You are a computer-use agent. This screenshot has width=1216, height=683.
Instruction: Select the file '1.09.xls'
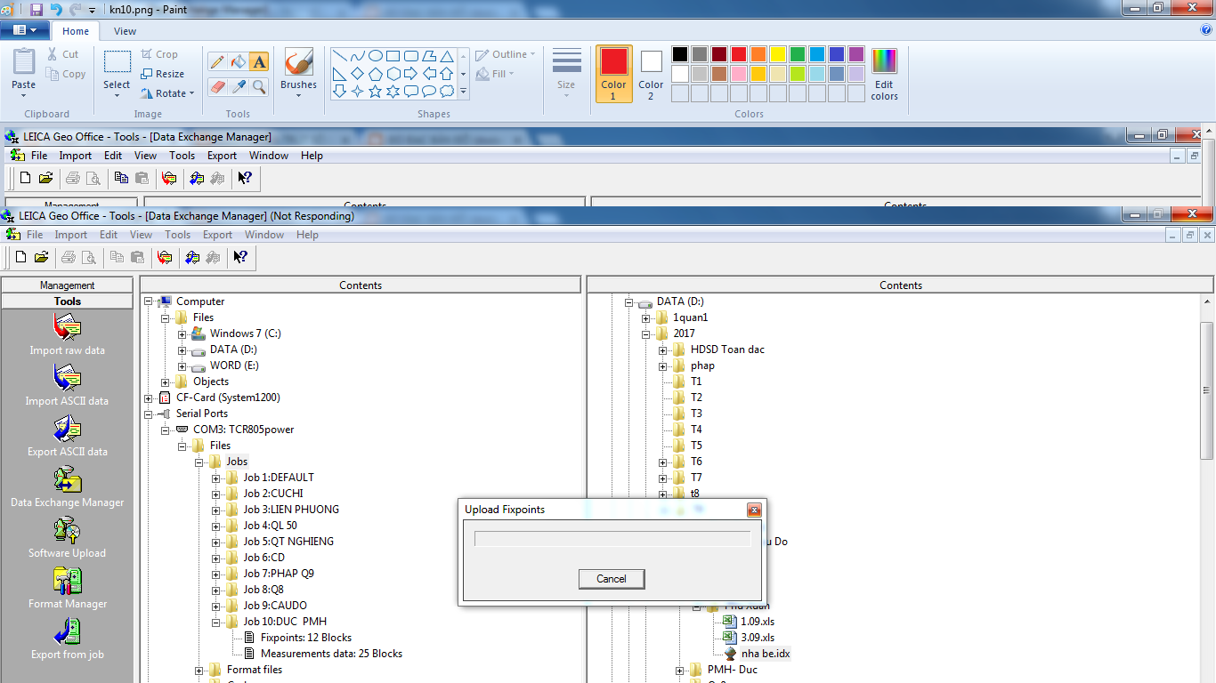(x=758, y=622)
